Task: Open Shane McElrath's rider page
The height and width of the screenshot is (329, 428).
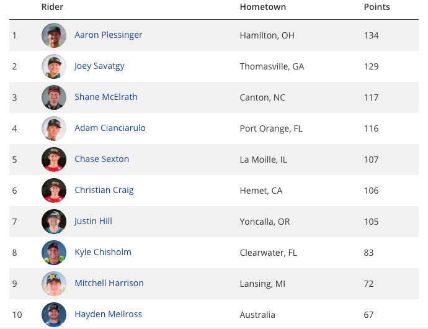Action: coord(106,97)
